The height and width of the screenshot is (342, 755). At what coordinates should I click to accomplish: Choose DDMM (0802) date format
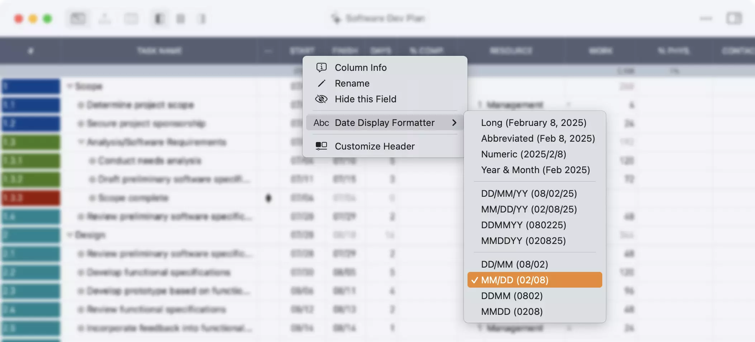(x=512, y=296)
